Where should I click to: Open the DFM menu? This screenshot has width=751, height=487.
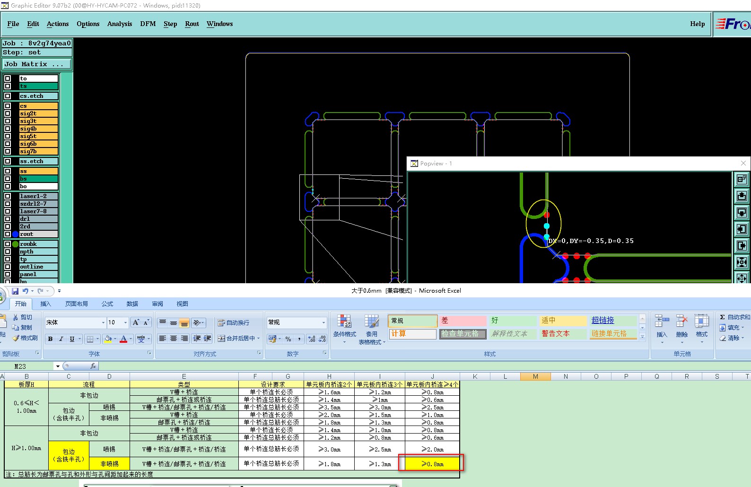[148, 24]
